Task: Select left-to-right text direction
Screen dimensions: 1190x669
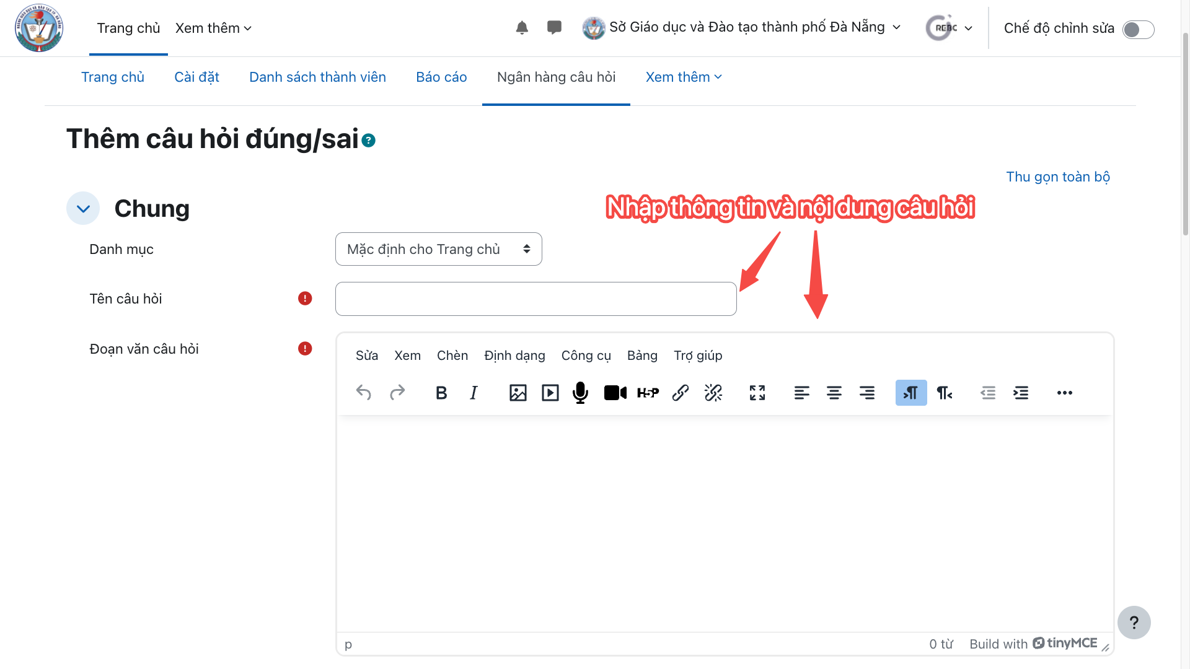Action: click(x=911, y=393)
